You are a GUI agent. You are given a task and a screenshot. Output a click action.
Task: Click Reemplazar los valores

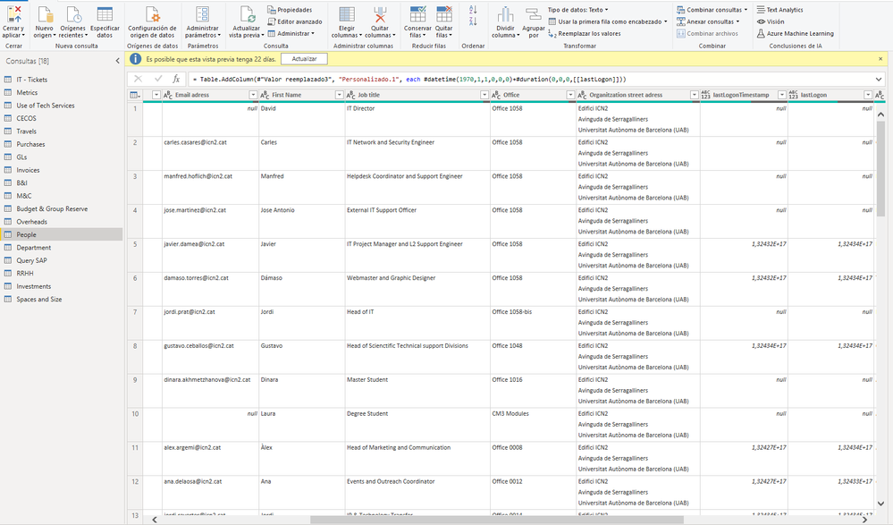pos(585,34)
